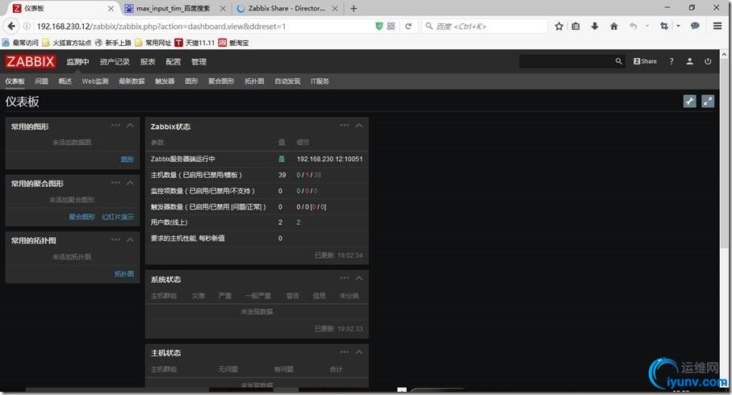The height and width of the screenshot is (395, 732).
Task: Reload the page with refresh icon
Action: 408,27
